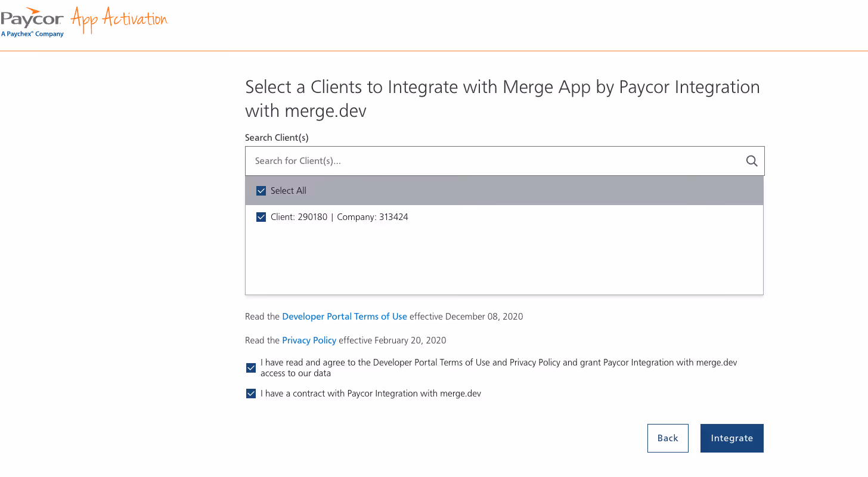Click the A Paychex Company tagline
This screenshot has width=868, height=477.
point(32,34)
